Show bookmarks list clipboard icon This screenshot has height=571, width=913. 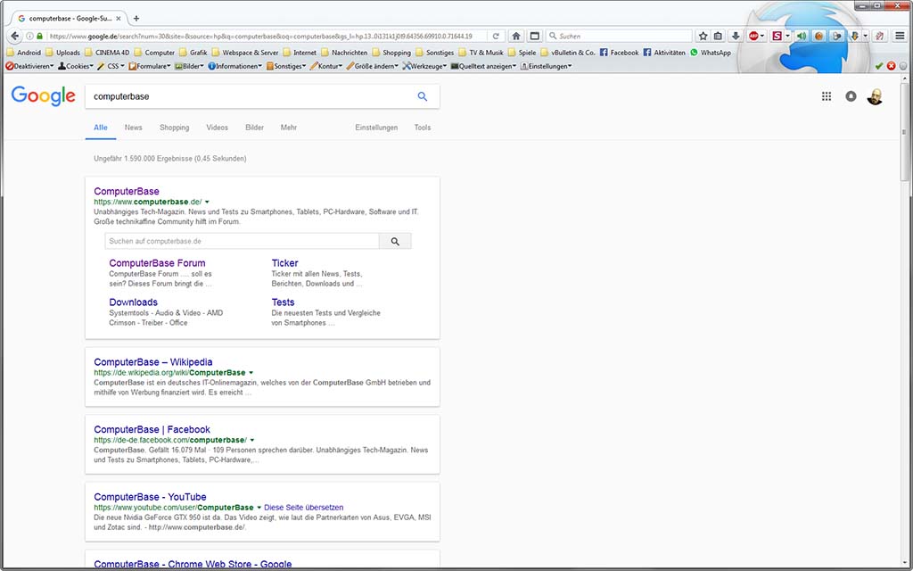(x=718, y=36)
